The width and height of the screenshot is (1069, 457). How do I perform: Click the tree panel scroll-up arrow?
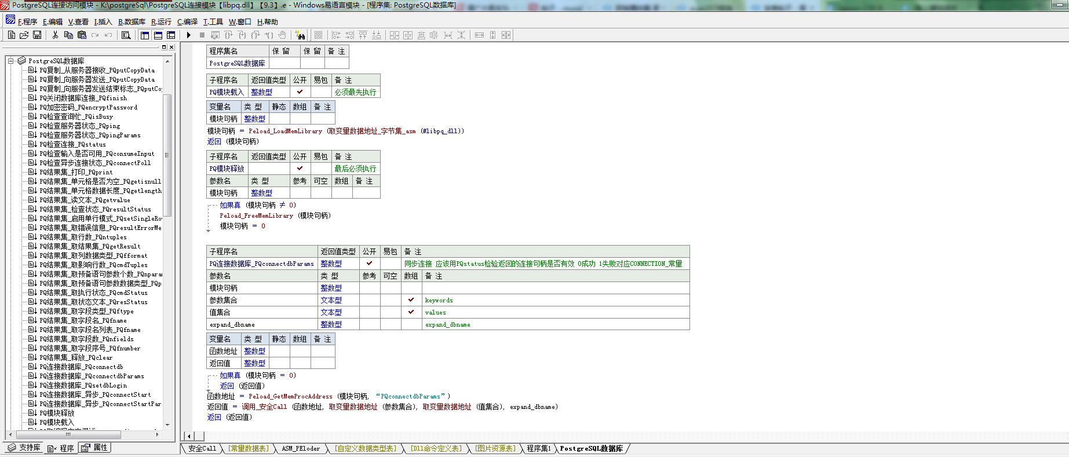167,61
